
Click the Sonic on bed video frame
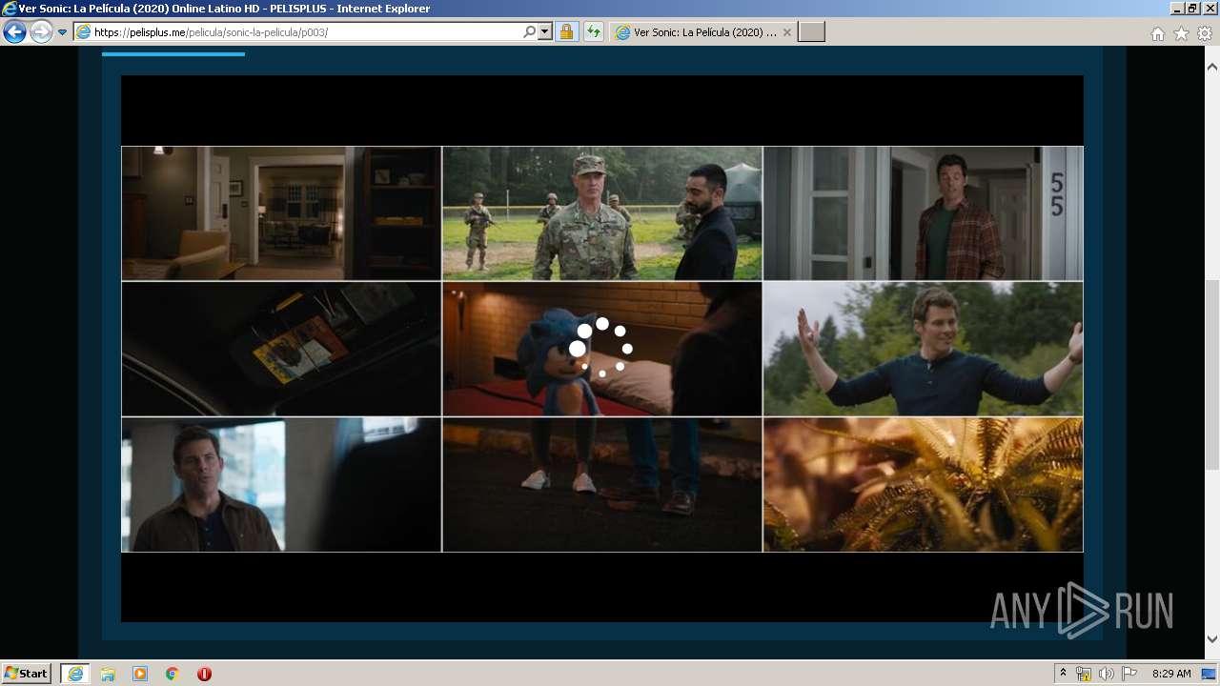[602, 349]
